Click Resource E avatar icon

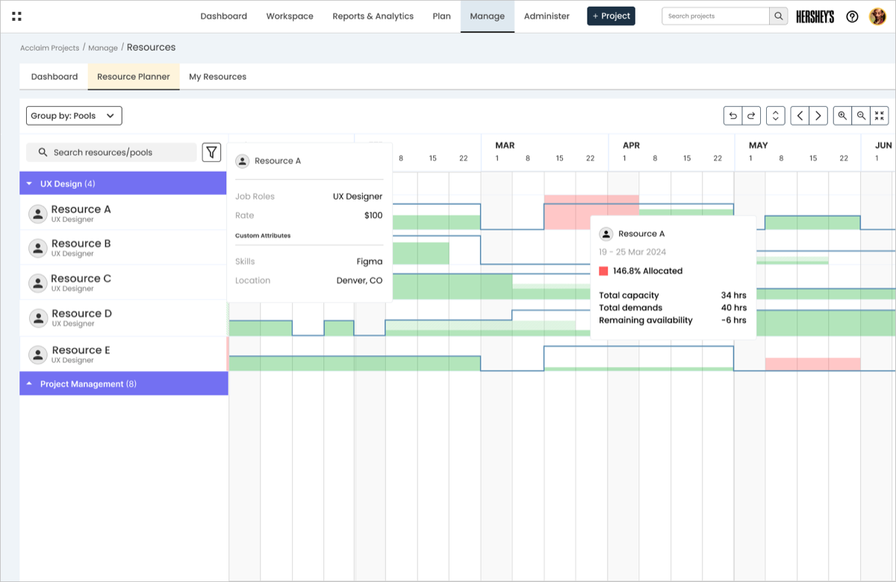click(x=37, y=354)
